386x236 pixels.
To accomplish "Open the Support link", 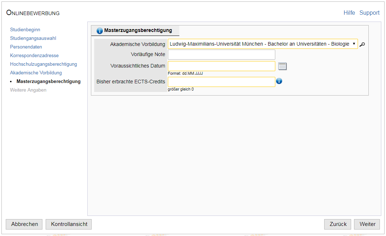I will (x=369, y=13).
